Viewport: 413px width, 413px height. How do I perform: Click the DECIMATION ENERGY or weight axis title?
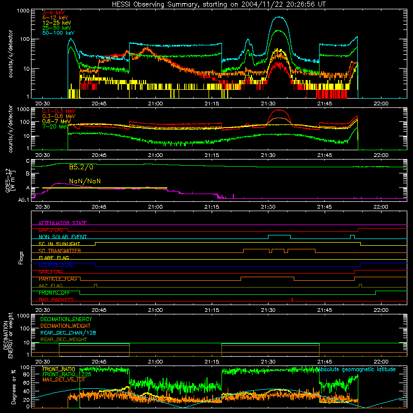pyautogui.click(x=8, y=335)
